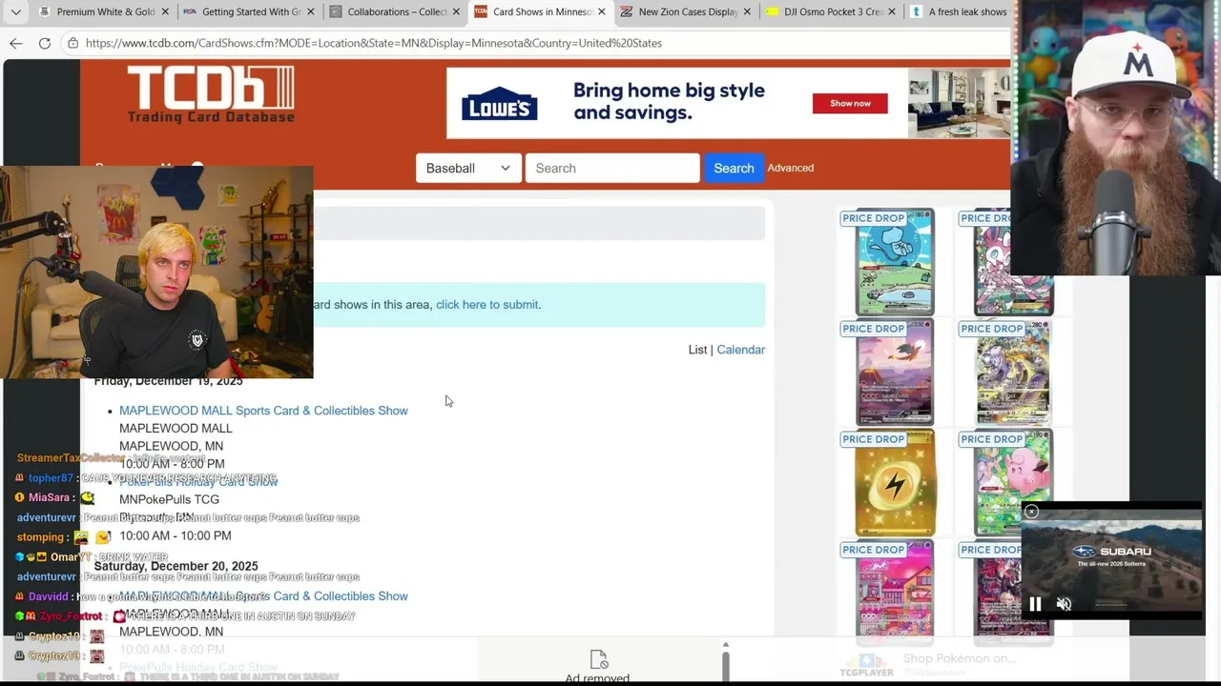Select the List view option
Viewport: 1221px width, 686px height.
[x=697, y=350]
